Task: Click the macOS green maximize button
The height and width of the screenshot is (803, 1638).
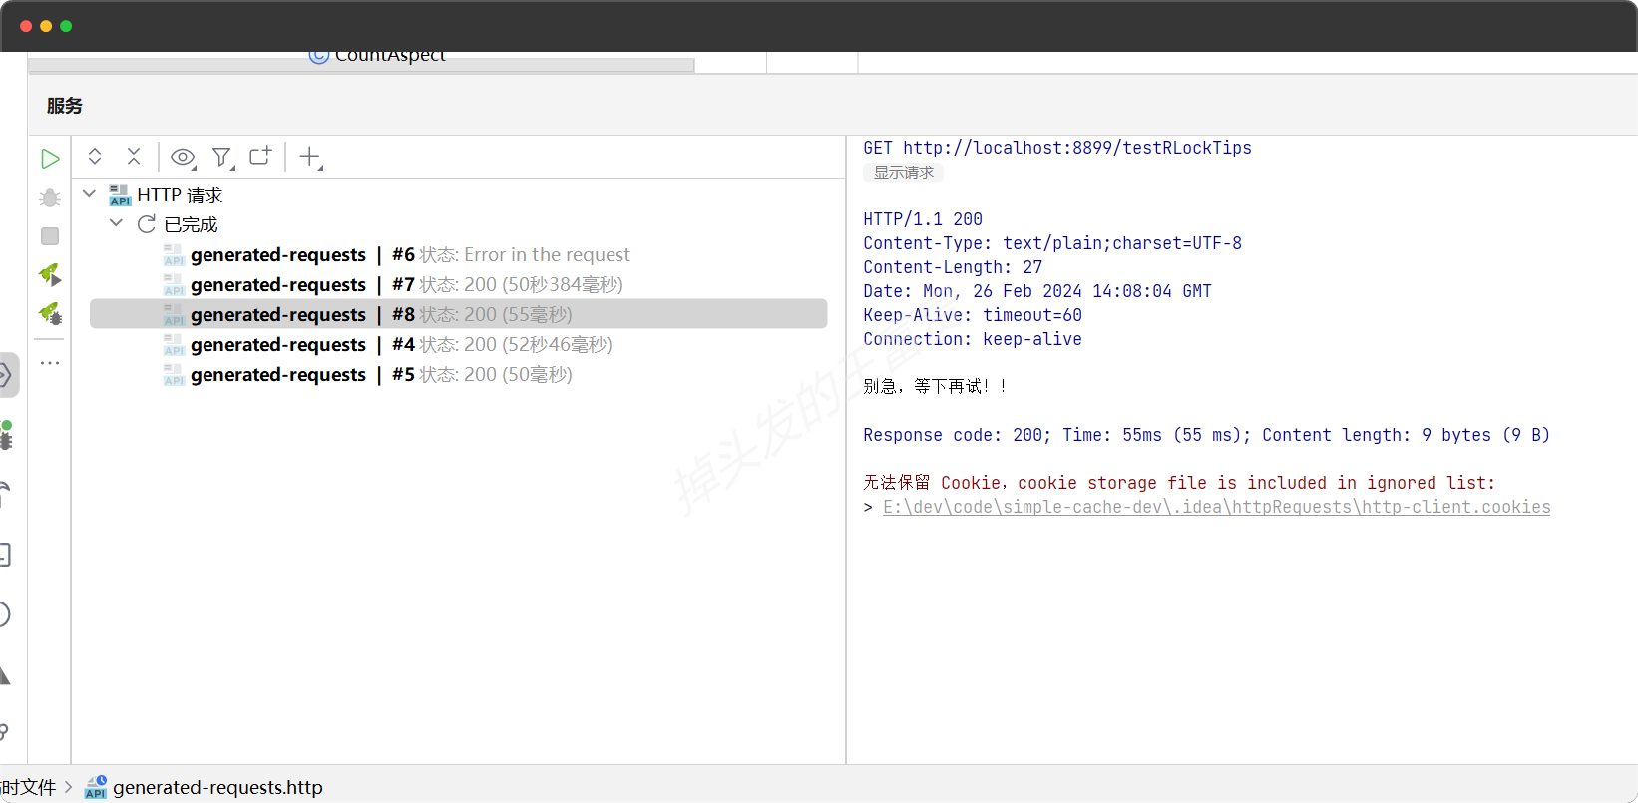Action: coord(66,26)
